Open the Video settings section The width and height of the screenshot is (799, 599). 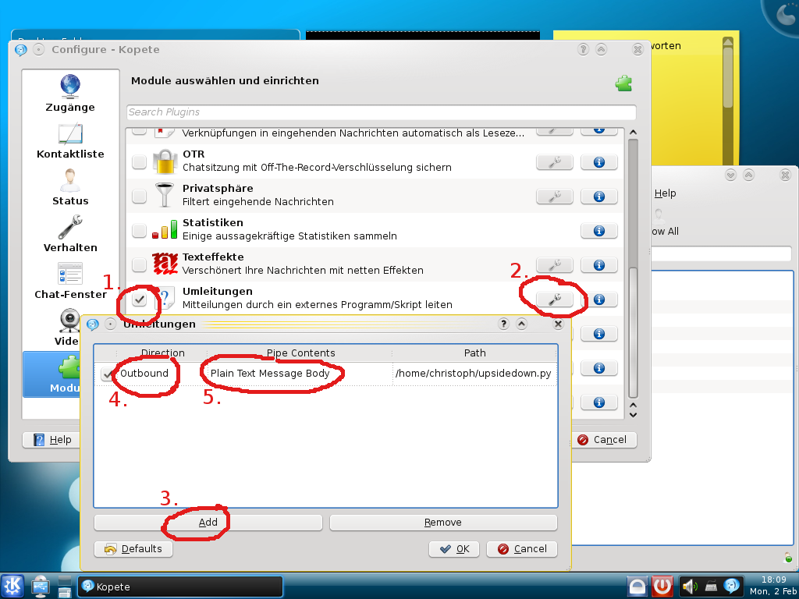[69, 327]
